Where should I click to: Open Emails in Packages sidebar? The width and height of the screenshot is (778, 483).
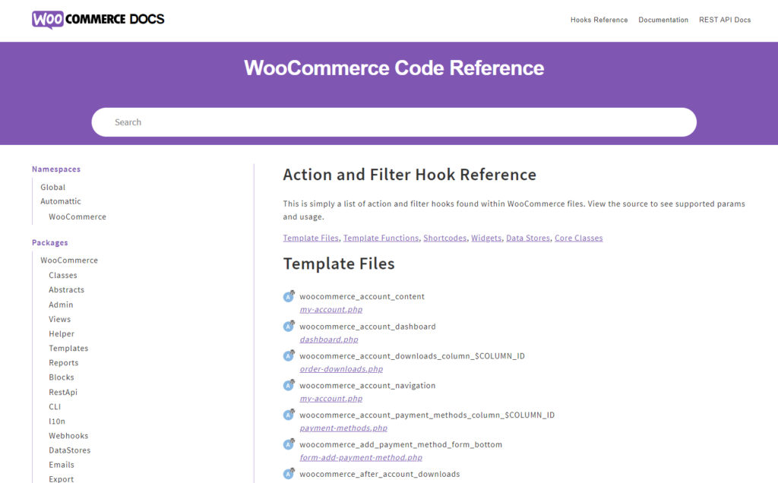(62, 465)
